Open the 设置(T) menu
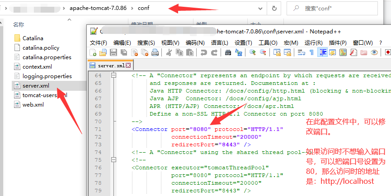Screen dimensions: 391x196 pyautogui.click(x=243, y=43)
